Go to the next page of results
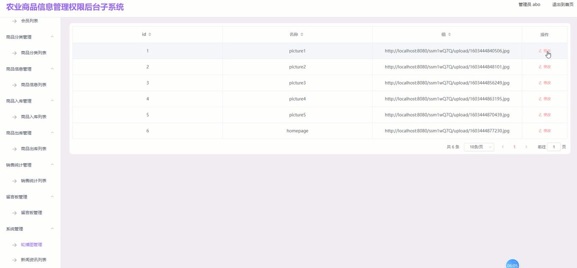Image resolution: width=577 pixels, height=268 pixels. [526, 147]
